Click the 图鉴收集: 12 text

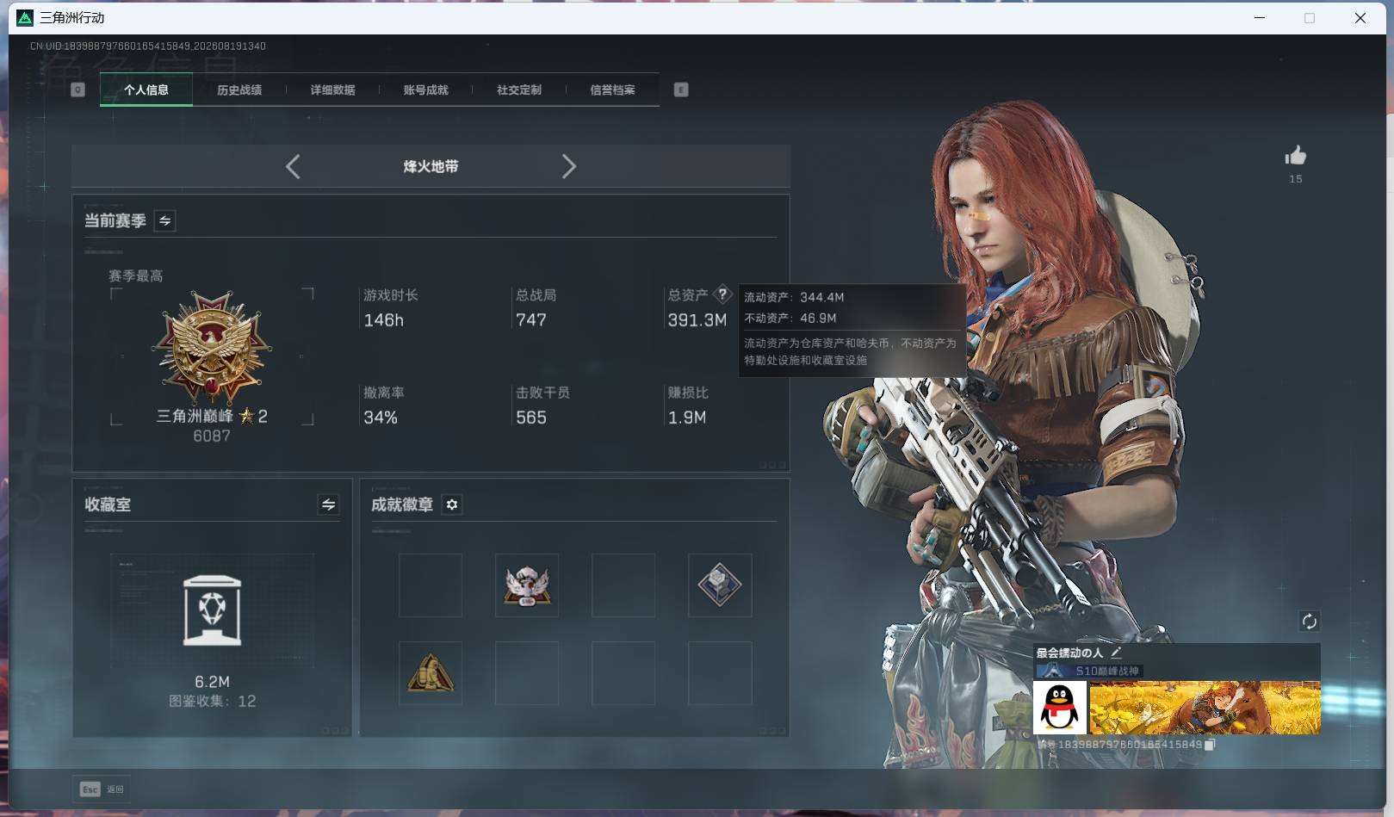point(212,702)
